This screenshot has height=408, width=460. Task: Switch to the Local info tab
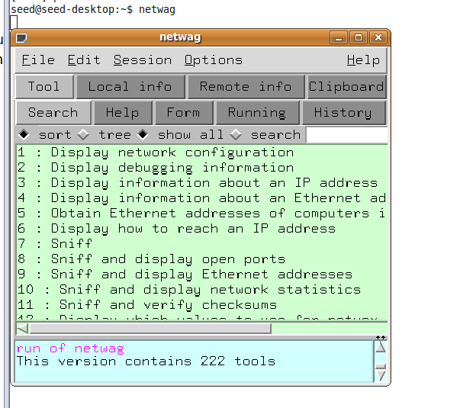click(x=130, y=86)
